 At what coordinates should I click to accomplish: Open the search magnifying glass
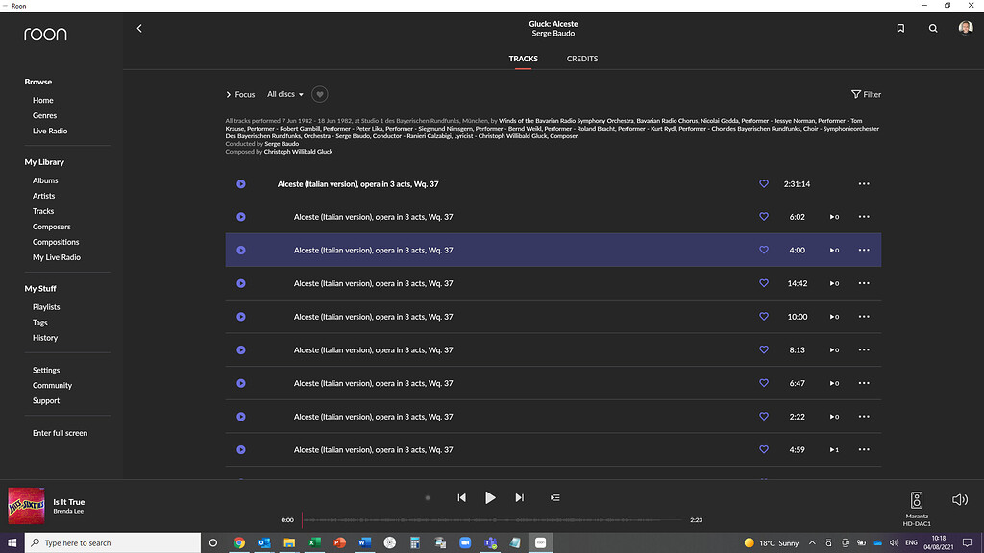(932, 28)
